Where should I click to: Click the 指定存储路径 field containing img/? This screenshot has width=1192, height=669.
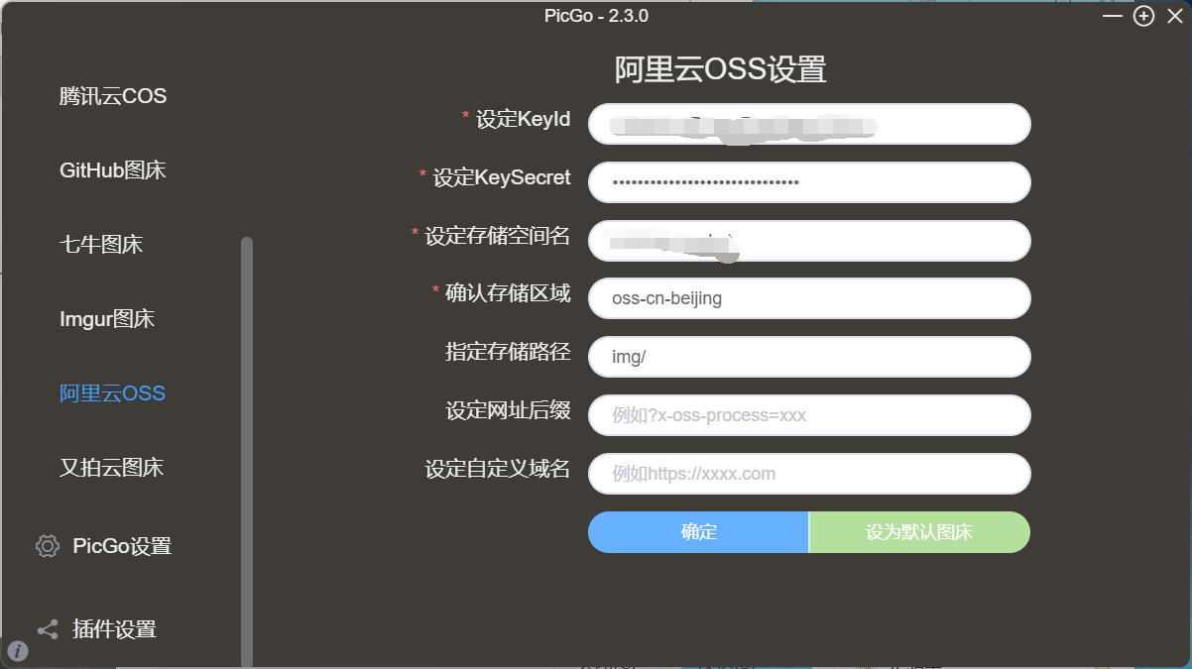coord(809,357)
